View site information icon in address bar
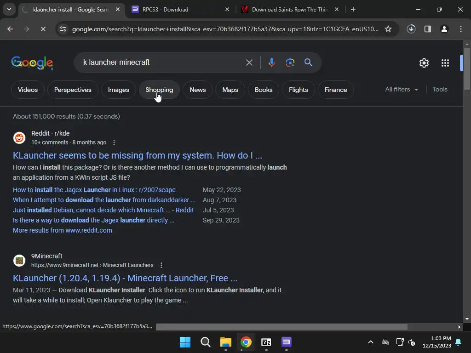 (63, 29)
